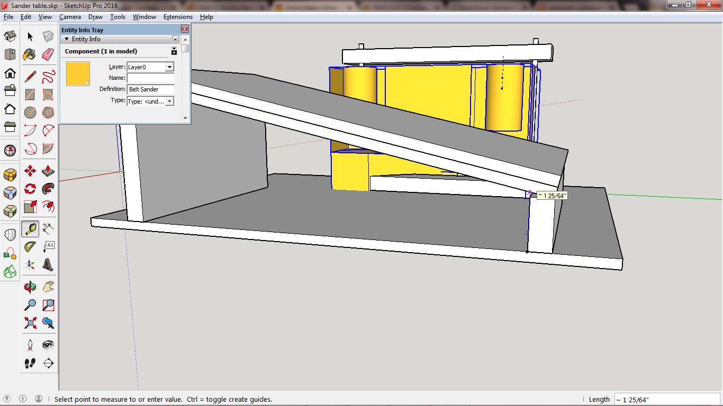Image resolution: width=723 pixels, height=406 pixels.
Task: Select the Paint Bucket tool
Action: tap(30, 54)
